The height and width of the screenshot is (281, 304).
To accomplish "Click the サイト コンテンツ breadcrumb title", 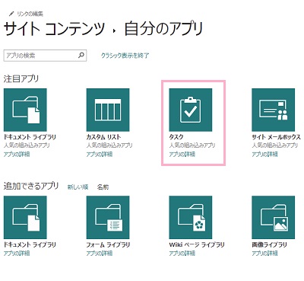I will click(54, 28).
